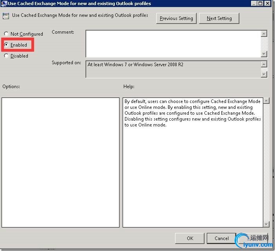The width and height of the screenshot is (275, 251).
Task: Go to Previous Setting
Action: (176, 18)
